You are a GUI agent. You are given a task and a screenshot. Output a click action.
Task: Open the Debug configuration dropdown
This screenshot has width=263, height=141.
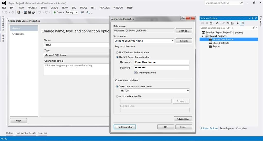pyautogui.click(x=77, y=12)
